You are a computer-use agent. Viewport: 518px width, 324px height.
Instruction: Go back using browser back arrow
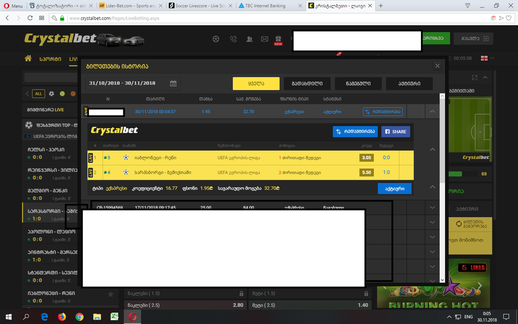(7, 18)
